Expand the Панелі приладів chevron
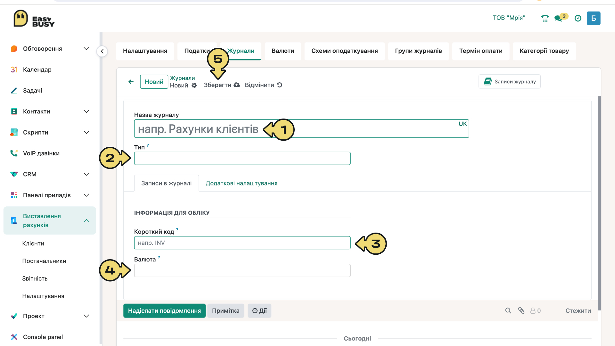Screen dimensions: 615x346 86,195
